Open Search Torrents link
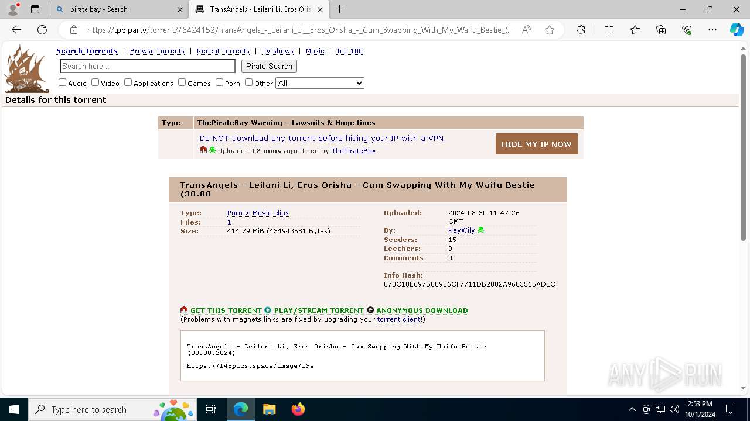Image resolution: width=750 pixels, height=421 pixels. tap(87, 51)
